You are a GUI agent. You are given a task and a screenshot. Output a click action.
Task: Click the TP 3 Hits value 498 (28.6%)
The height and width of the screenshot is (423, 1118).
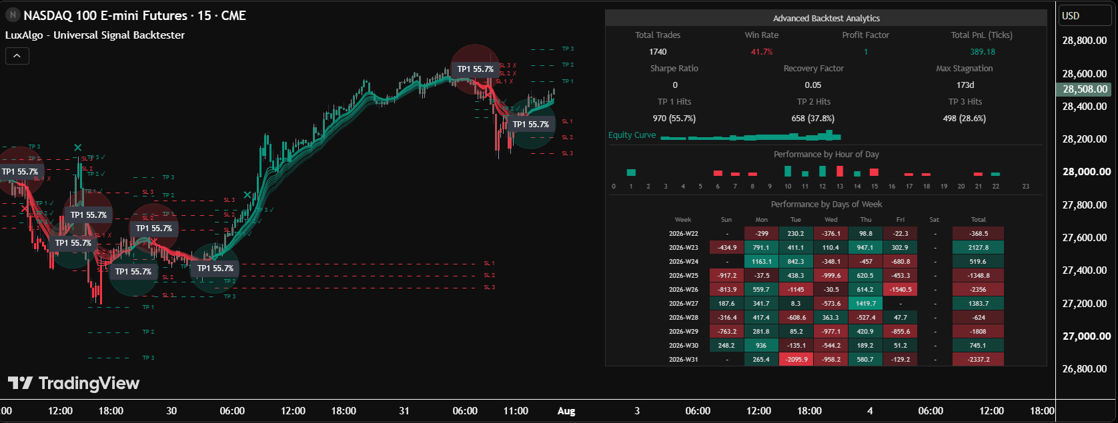[964, 119]
